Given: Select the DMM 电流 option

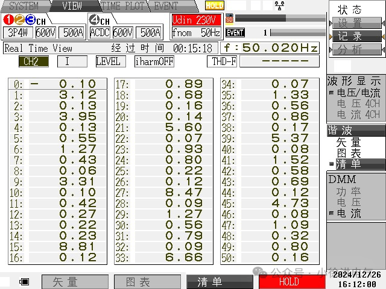Looking at the screenshot, I should click(x=349, y=213).
